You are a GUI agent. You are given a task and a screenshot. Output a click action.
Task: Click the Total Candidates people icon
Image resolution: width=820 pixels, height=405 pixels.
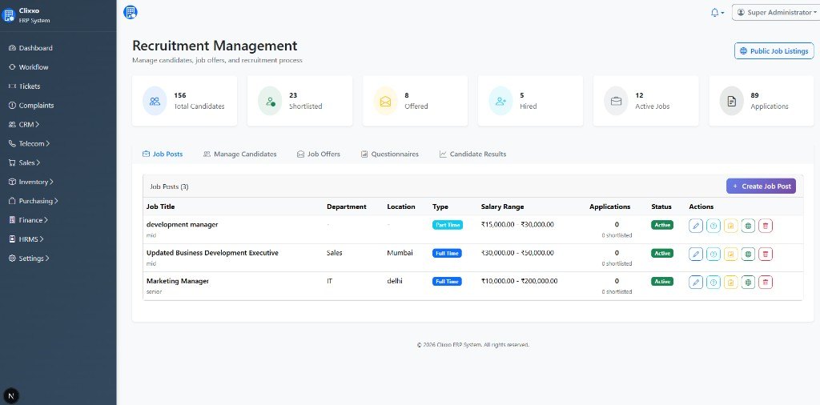coord(155,101)
